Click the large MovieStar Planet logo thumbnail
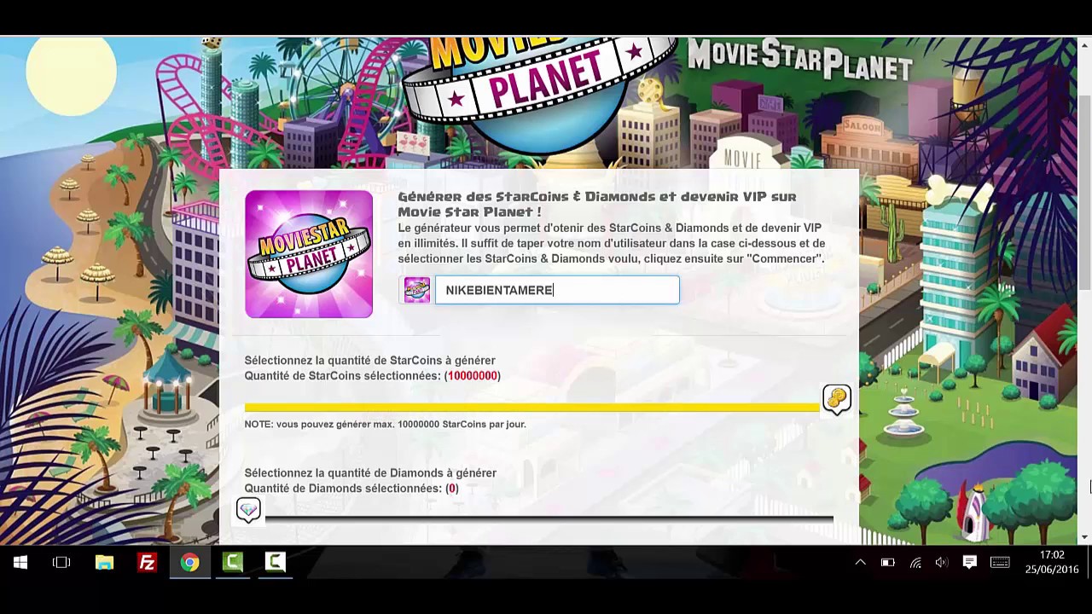The height and width of the screenshot is (614, 1092). pyautogui.click(x=309, y=254)
